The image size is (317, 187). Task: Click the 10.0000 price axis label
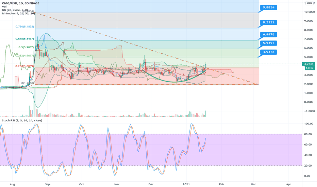pos(309,12)
